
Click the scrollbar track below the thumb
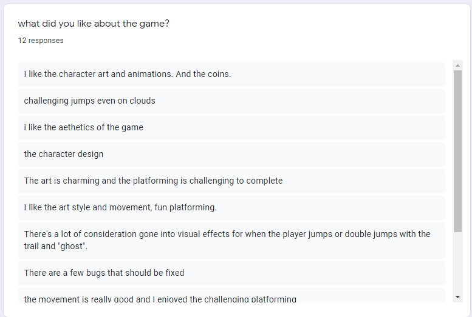(x=457, y=261)
